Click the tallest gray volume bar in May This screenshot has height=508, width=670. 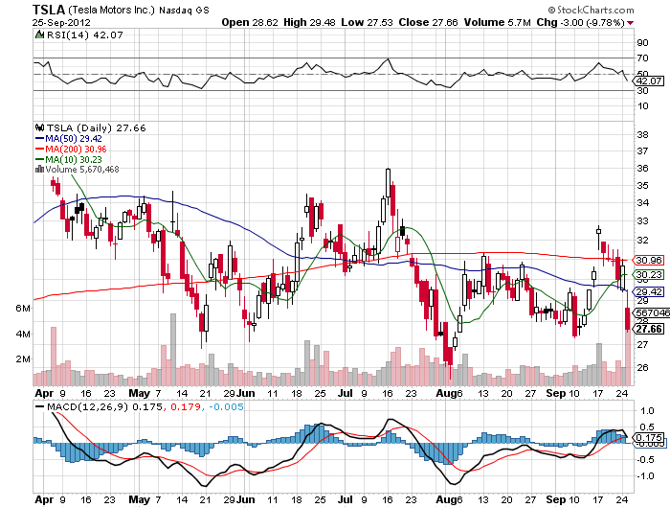(x=173, y=349)
